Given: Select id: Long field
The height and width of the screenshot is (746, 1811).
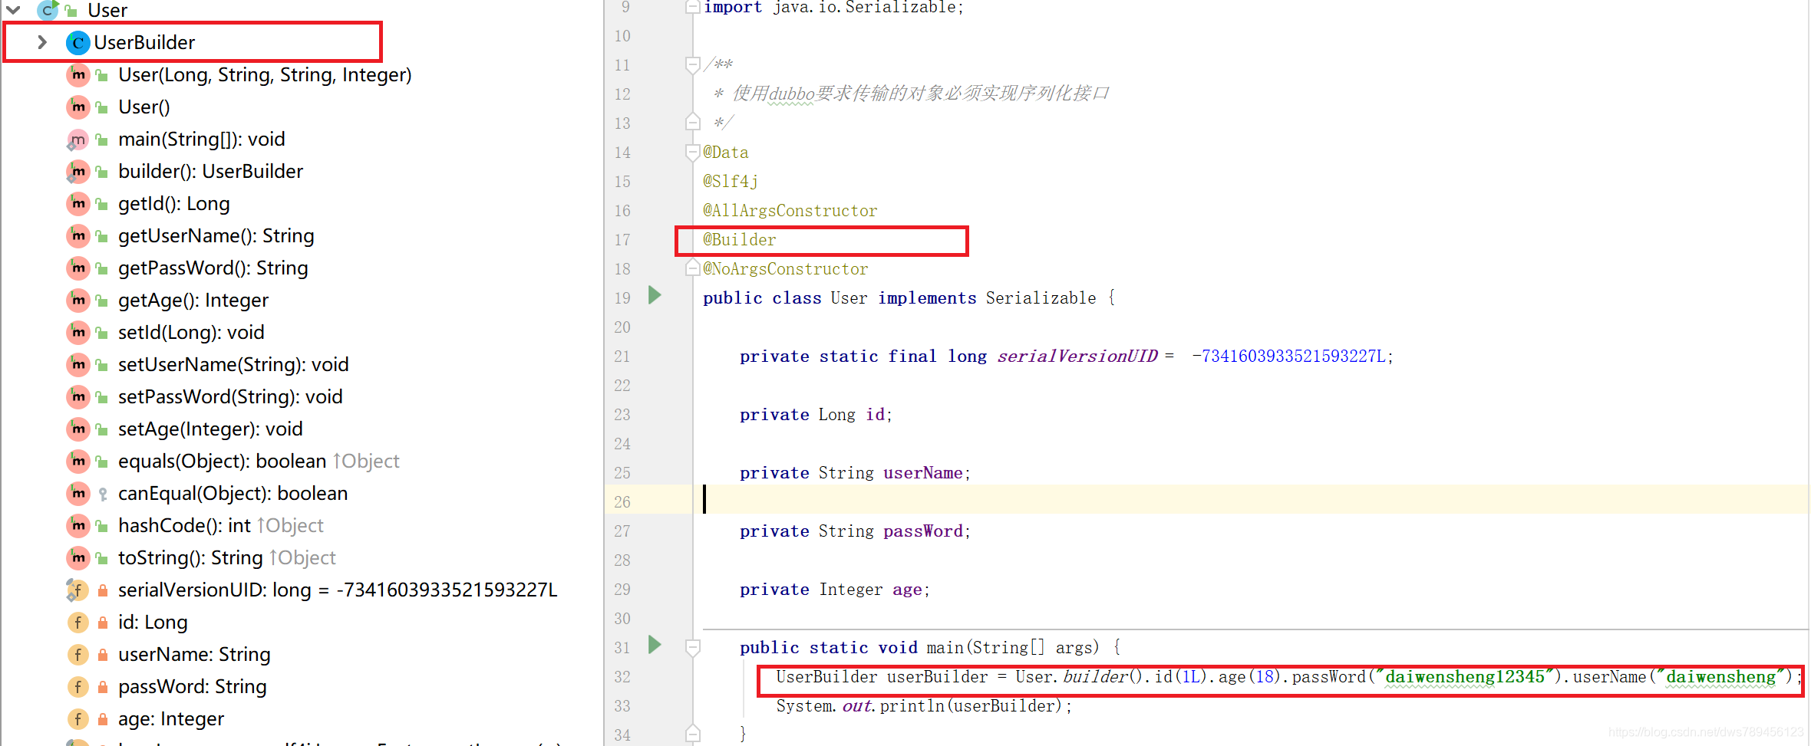Looking at the screenshot, I should click(x=153, y=623).
